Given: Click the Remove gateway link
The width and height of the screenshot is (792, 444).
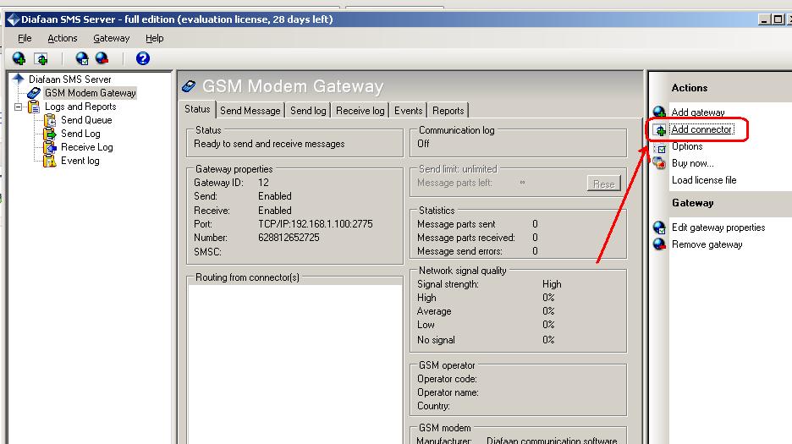Looking at the screenshot, I should click(707, 244).
